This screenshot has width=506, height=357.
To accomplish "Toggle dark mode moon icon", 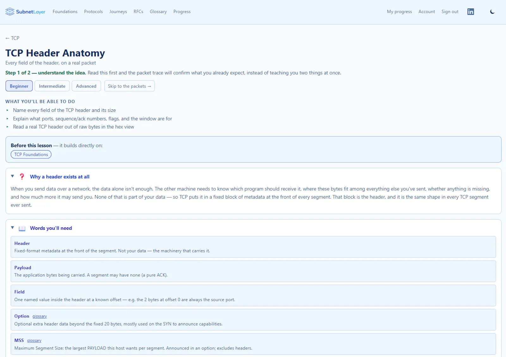I will click(492, 12).
